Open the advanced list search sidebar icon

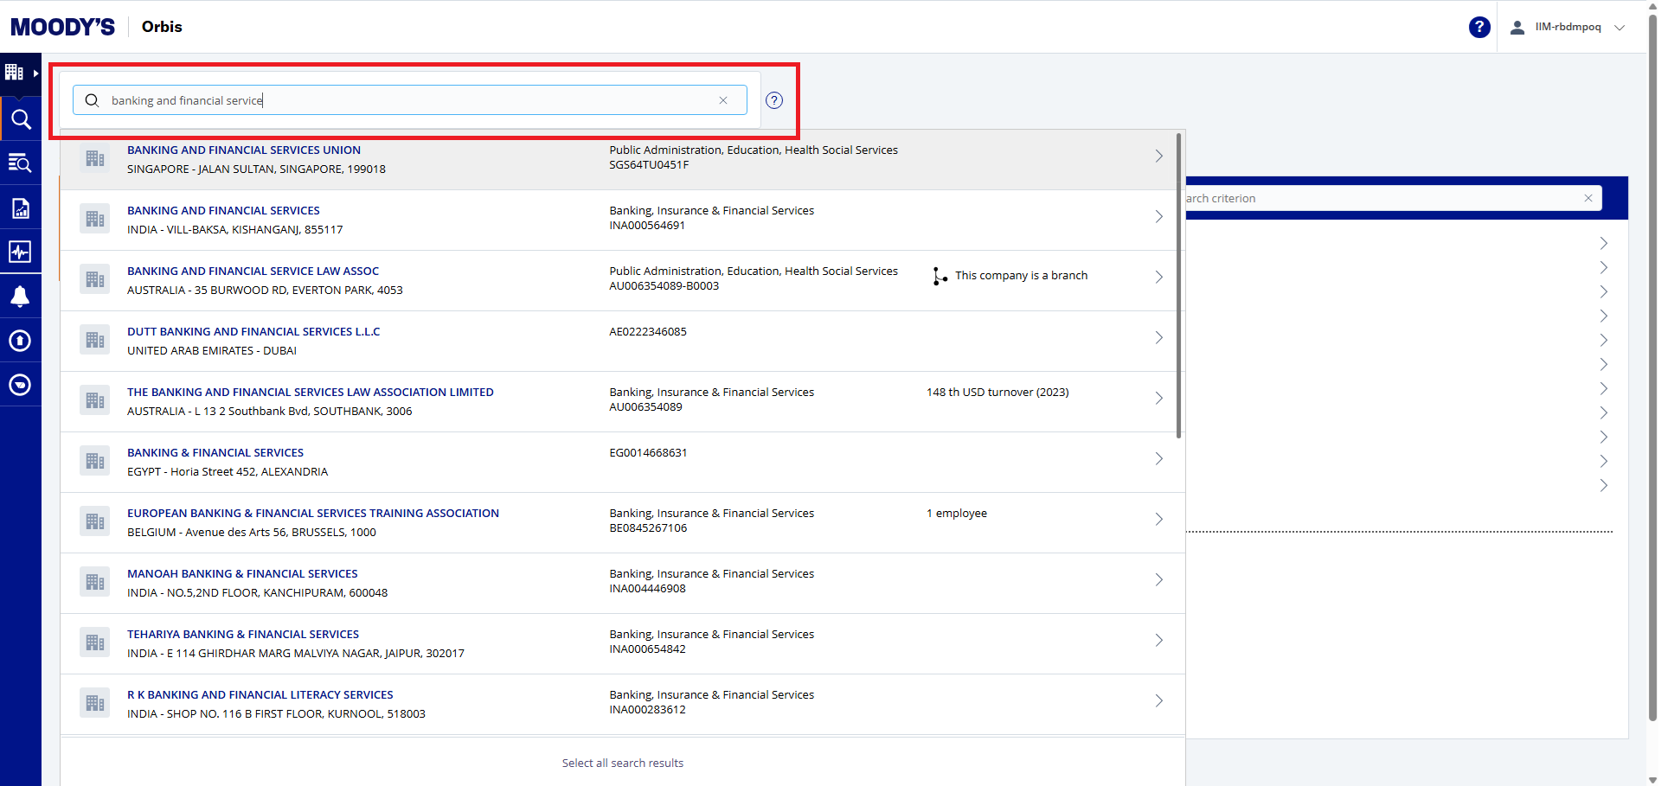pos(21,163)
